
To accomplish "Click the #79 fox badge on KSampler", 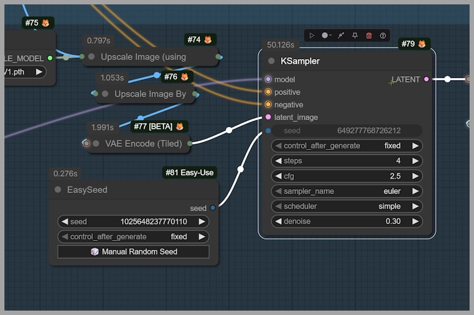I will tap(414, 44).
